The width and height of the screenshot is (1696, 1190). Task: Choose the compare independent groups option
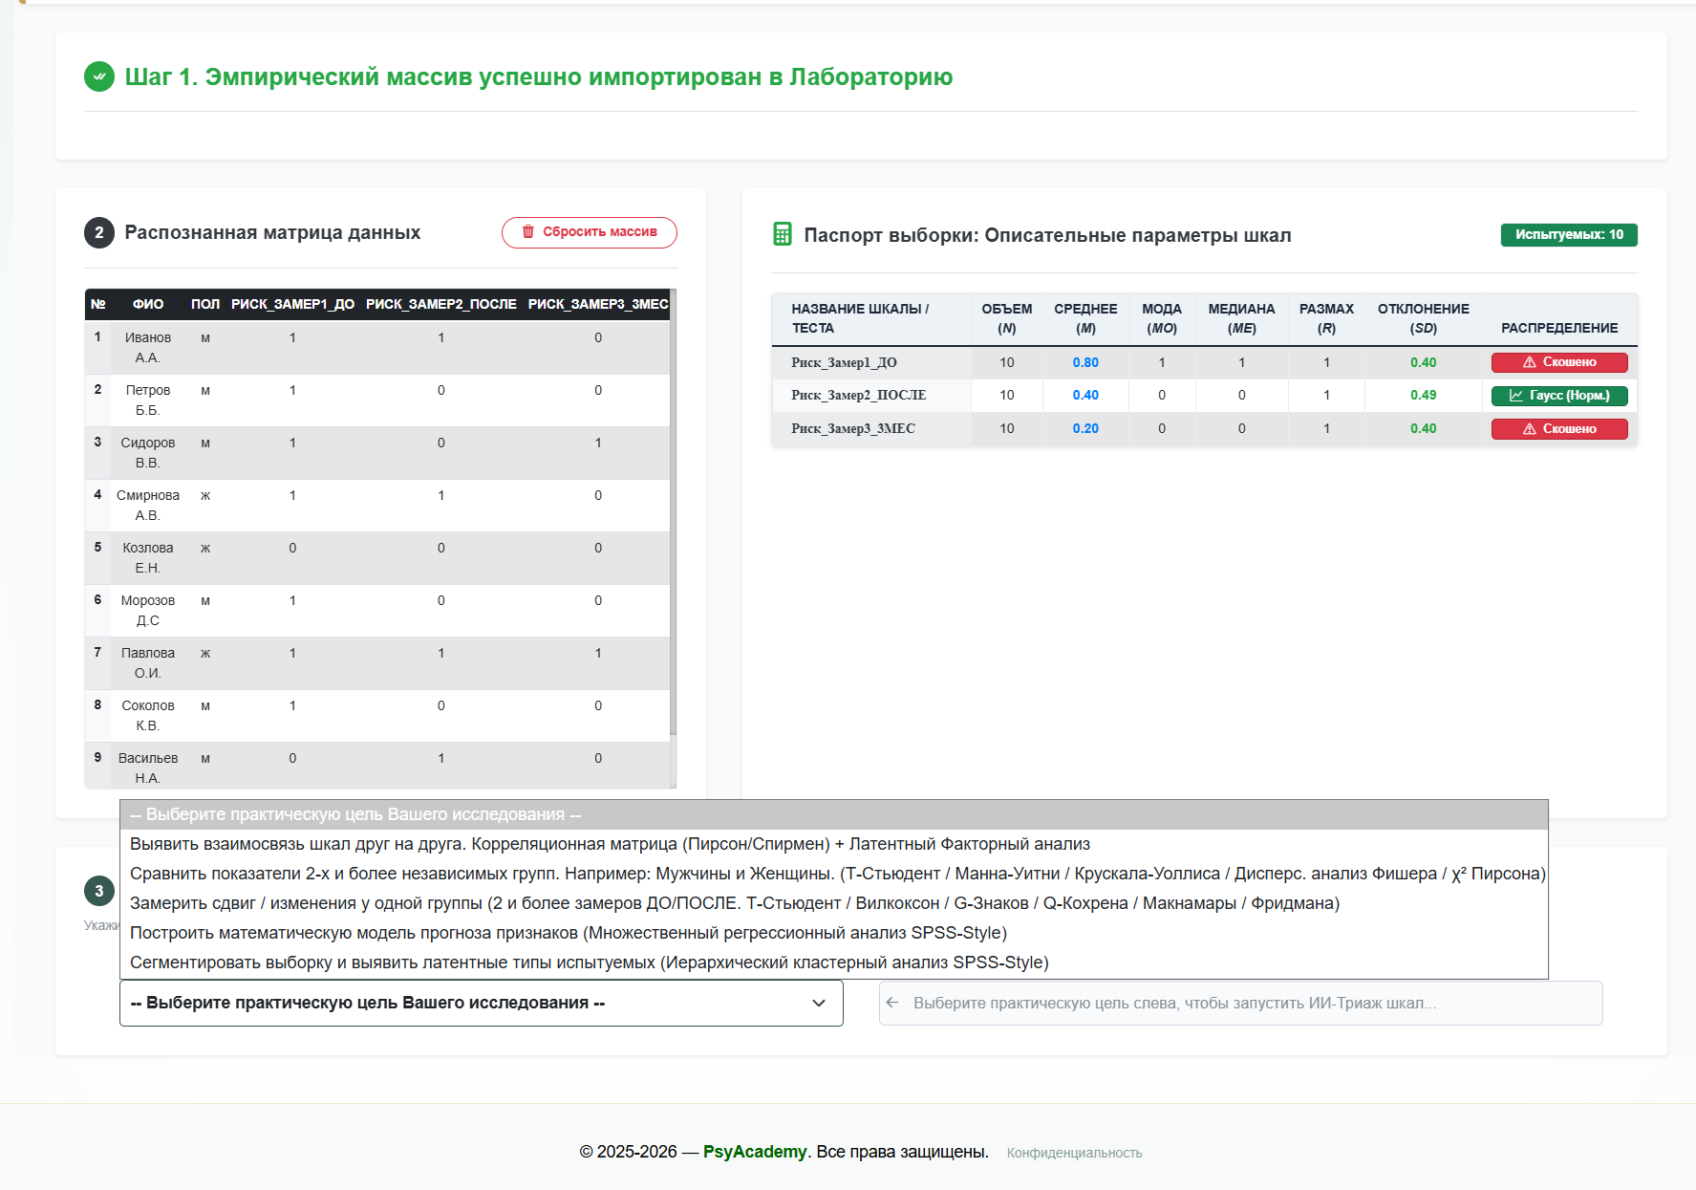pyautogui.click(x=833, y=874)
